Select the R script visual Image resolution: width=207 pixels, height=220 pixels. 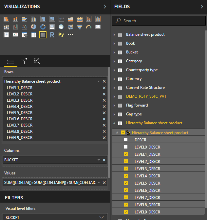52,35
